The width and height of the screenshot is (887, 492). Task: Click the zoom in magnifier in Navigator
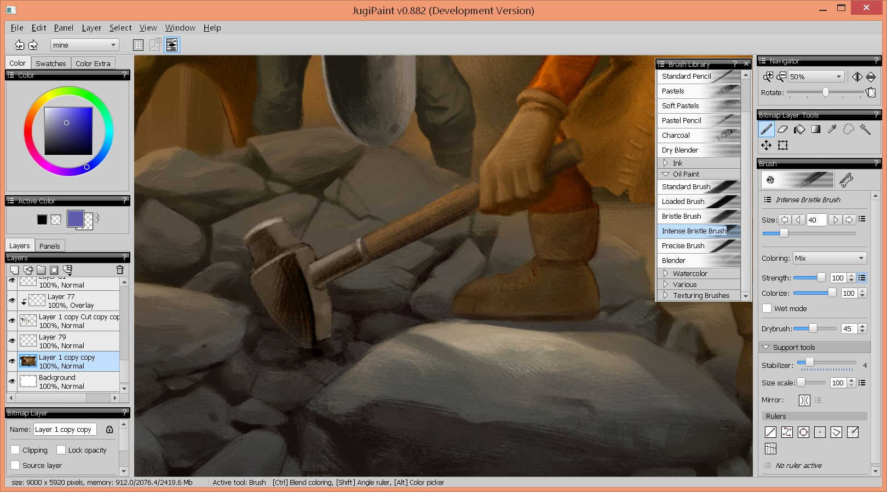768,77
